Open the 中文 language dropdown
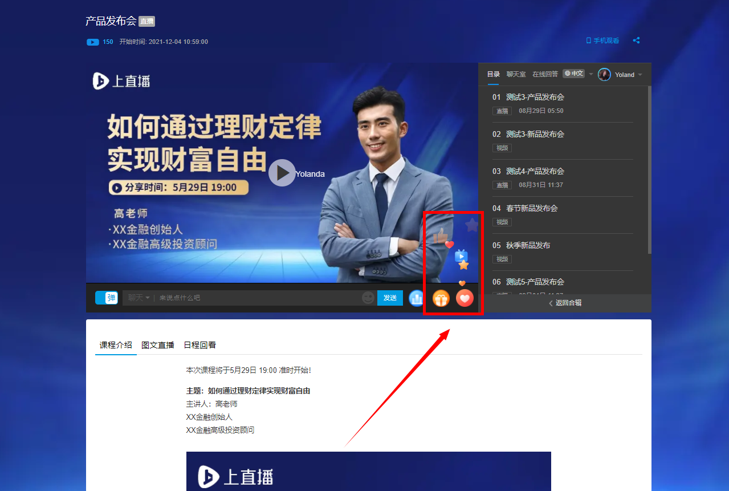The image size is (729, 491). click(x=578, y=74)
